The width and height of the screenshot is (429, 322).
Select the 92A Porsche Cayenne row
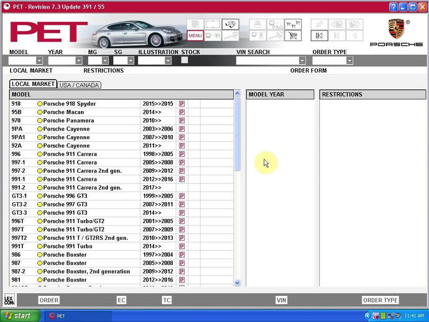pos(121,145)
